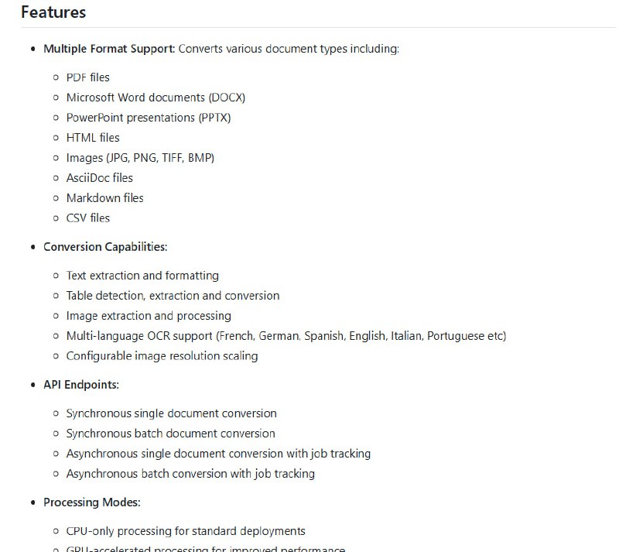
Task: Click the Conversion Capabilities label
Action: [105, 247]
